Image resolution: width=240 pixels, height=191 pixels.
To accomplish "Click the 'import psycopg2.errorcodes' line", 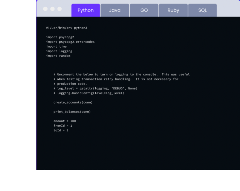I will click(x=70, y=42).
